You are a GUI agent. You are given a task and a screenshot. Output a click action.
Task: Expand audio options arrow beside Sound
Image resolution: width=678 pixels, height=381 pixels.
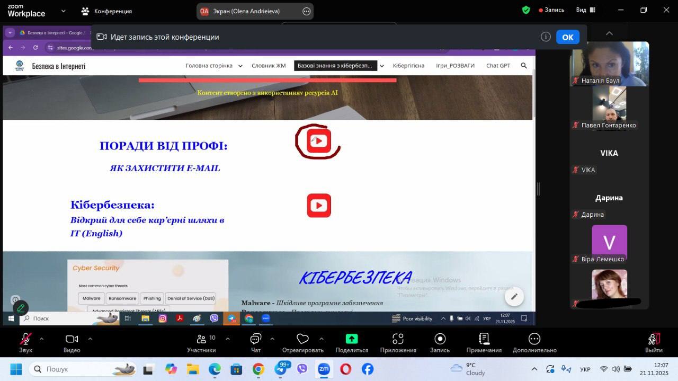click(x=41, y=339)
